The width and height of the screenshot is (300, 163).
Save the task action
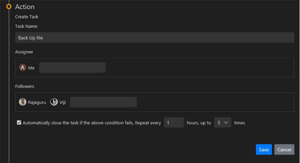pyautogui.click(x=264, y=149)
